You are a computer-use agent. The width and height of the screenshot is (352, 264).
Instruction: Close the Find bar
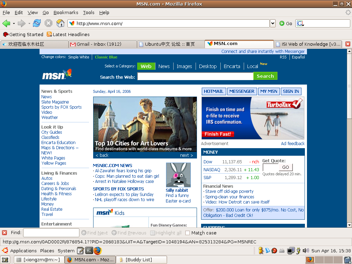click(x=4, y=233)
